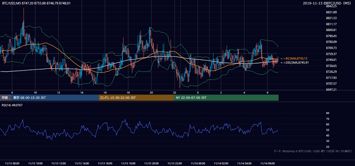Click hour marker 2 under price chart

pos(221,92)
